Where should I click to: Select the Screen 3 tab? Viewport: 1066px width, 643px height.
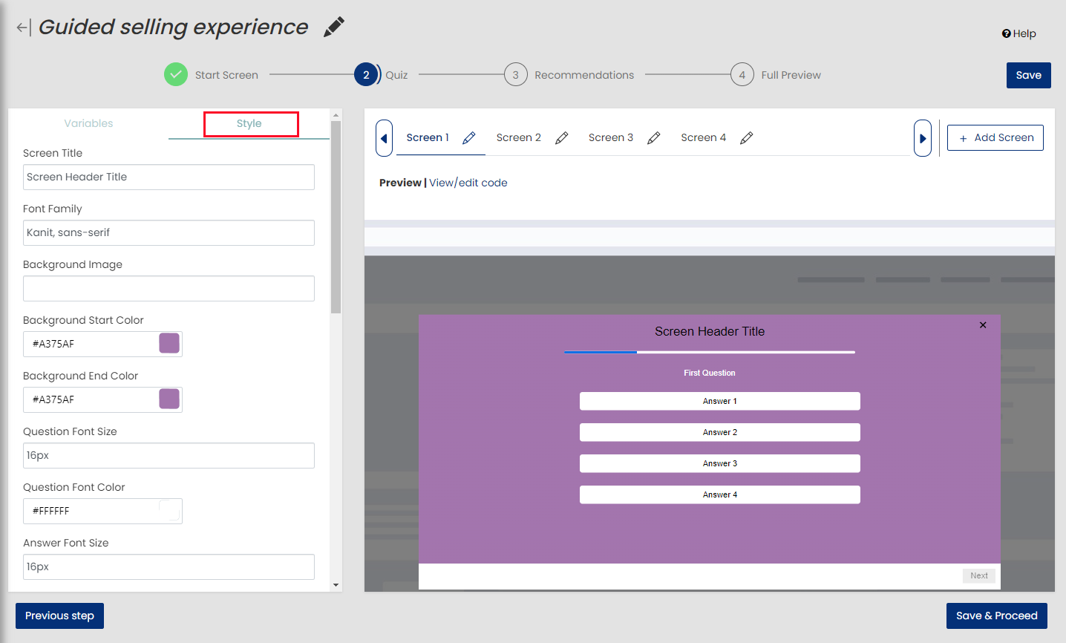click(610, 137)
